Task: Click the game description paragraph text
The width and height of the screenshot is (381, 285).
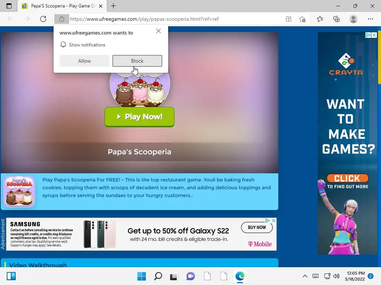Action: point(157,187)
